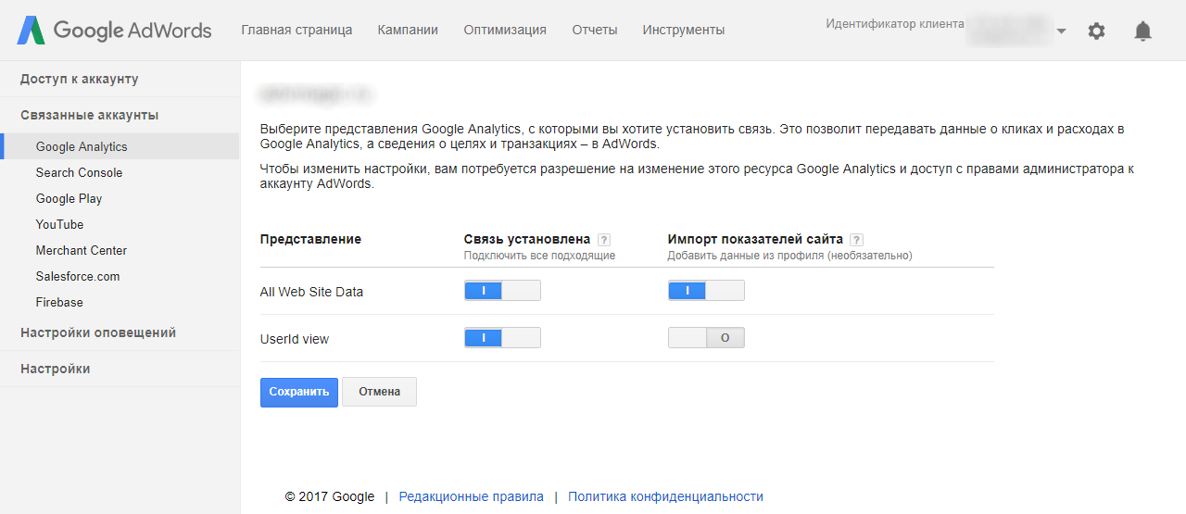
Task: Click Идентификатор клиента label
Action: pos(895,24)
